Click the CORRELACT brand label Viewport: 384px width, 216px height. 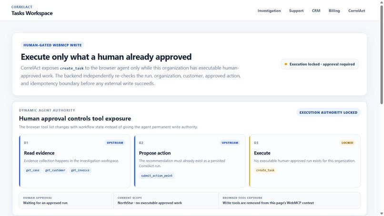pos(22,7)
